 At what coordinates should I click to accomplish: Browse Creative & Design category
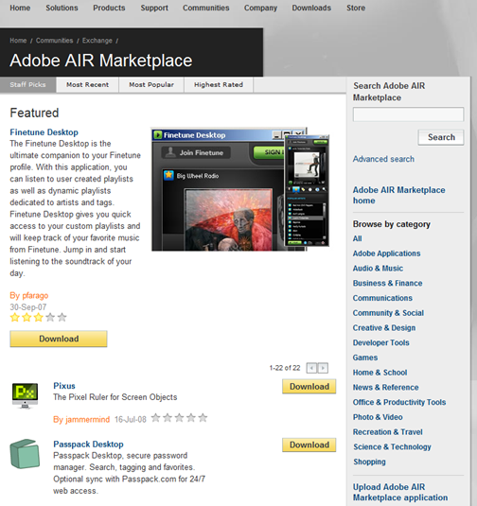(x=384, y=327)
